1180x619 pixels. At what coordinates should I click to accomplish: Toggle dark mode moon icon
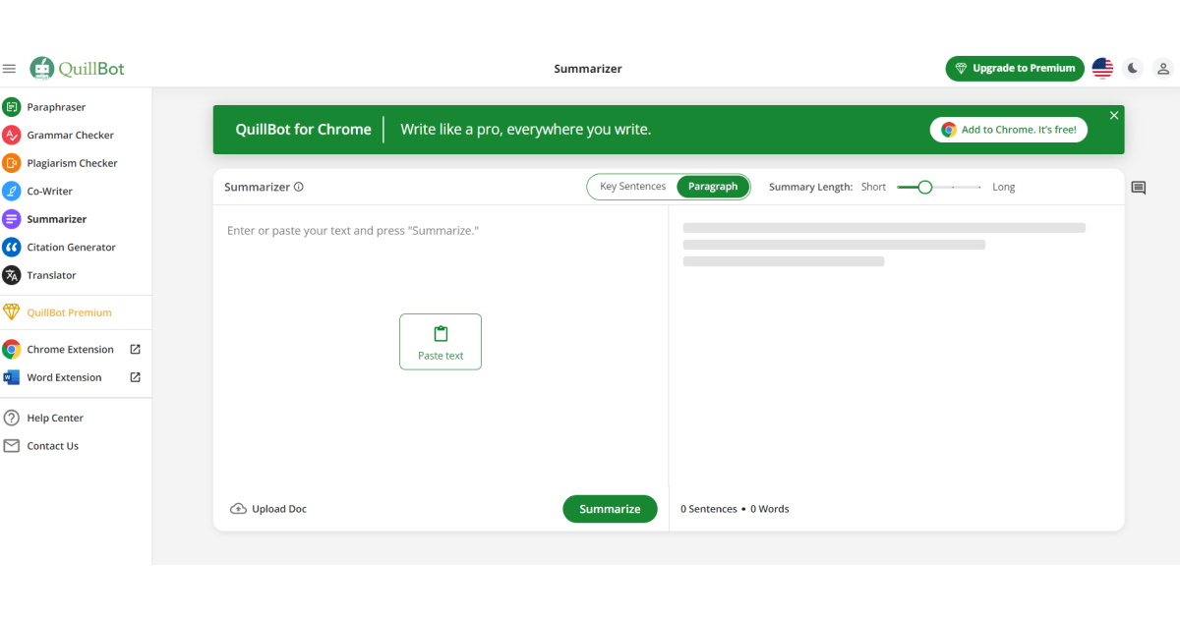point(1133,69)
